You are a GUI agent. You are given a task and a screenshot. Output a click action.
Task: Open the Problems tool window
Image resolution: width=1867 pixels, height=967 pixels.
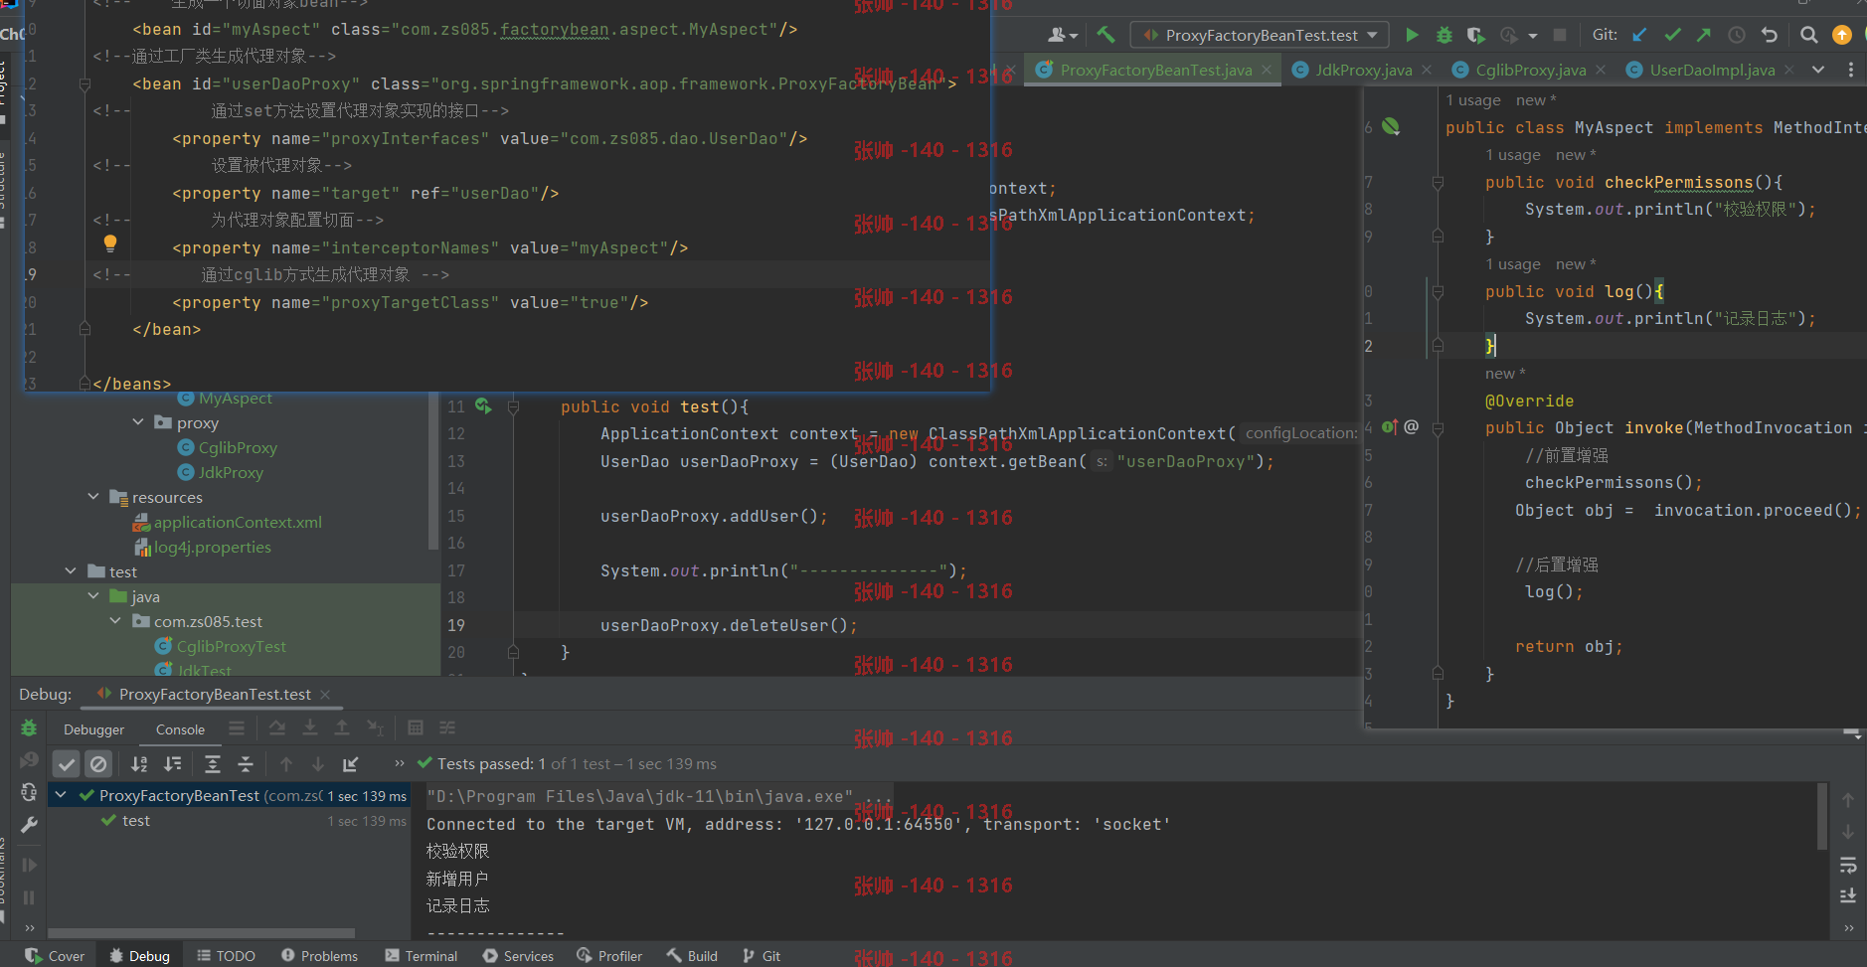pyautogui.click(x=319, y=956)
